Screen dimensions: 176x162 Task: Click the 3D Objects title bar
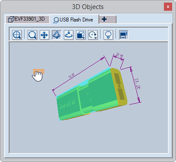[88, 7]
